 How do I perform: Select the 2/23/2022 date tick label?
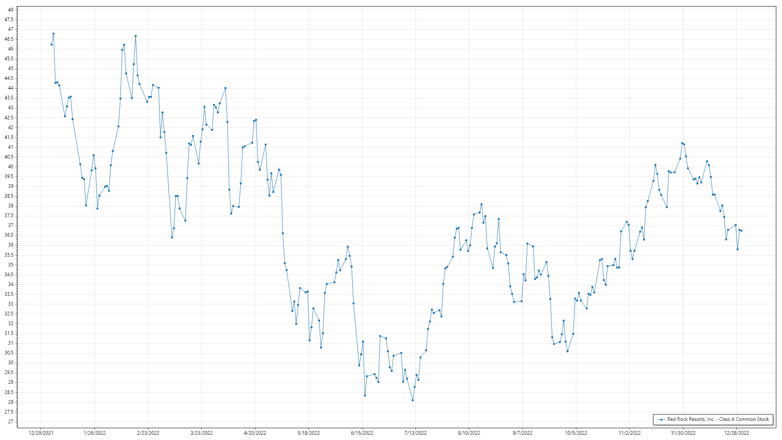(x=148, y=433)
